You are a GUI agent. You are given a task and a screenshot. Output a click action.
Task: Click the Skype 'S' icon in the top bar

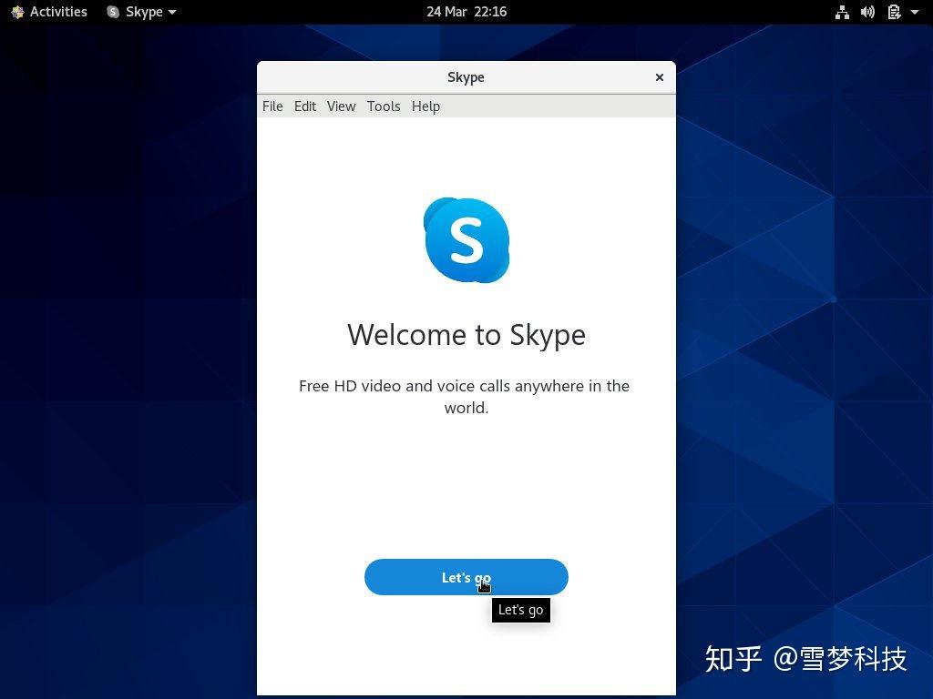112,12
